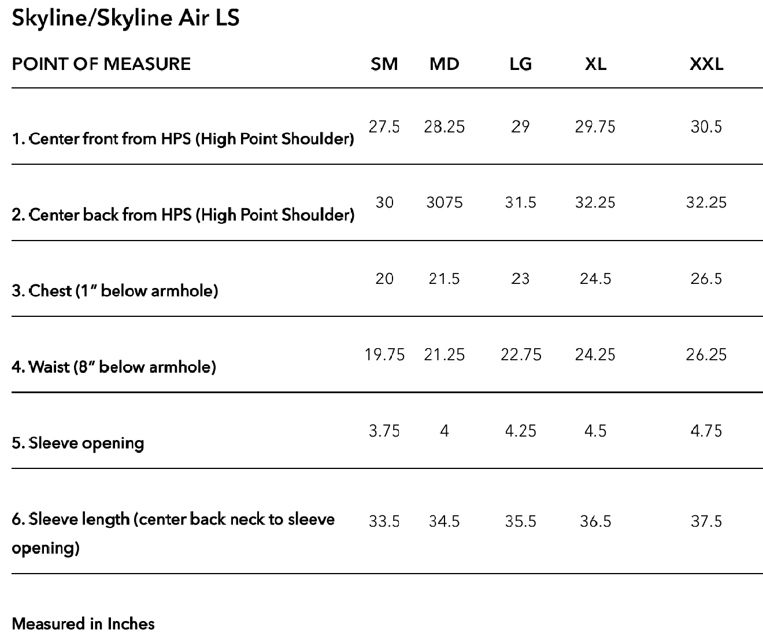Click the Skyline/Skyline Air LS heading
Screen dimensions: 763x643
(125, 19)
